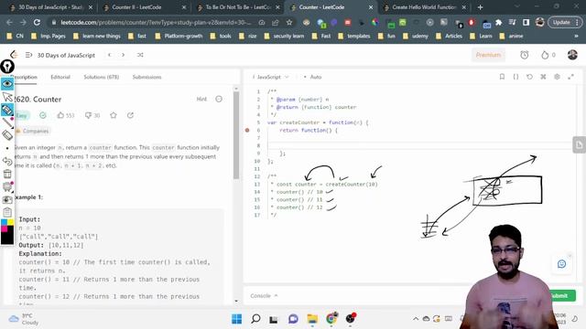The width and height of the screenshot is (586, 329).
Task: Select the eraser annotation tool
Action: (7, 135)
